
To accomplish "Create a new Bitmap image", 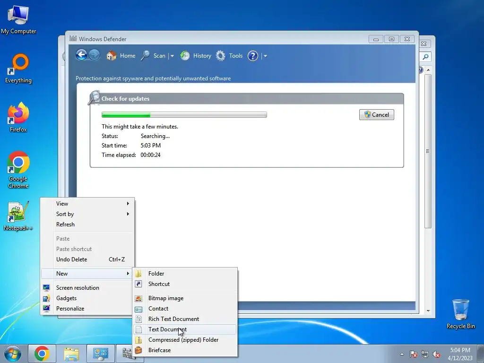I will click(185, 298).
